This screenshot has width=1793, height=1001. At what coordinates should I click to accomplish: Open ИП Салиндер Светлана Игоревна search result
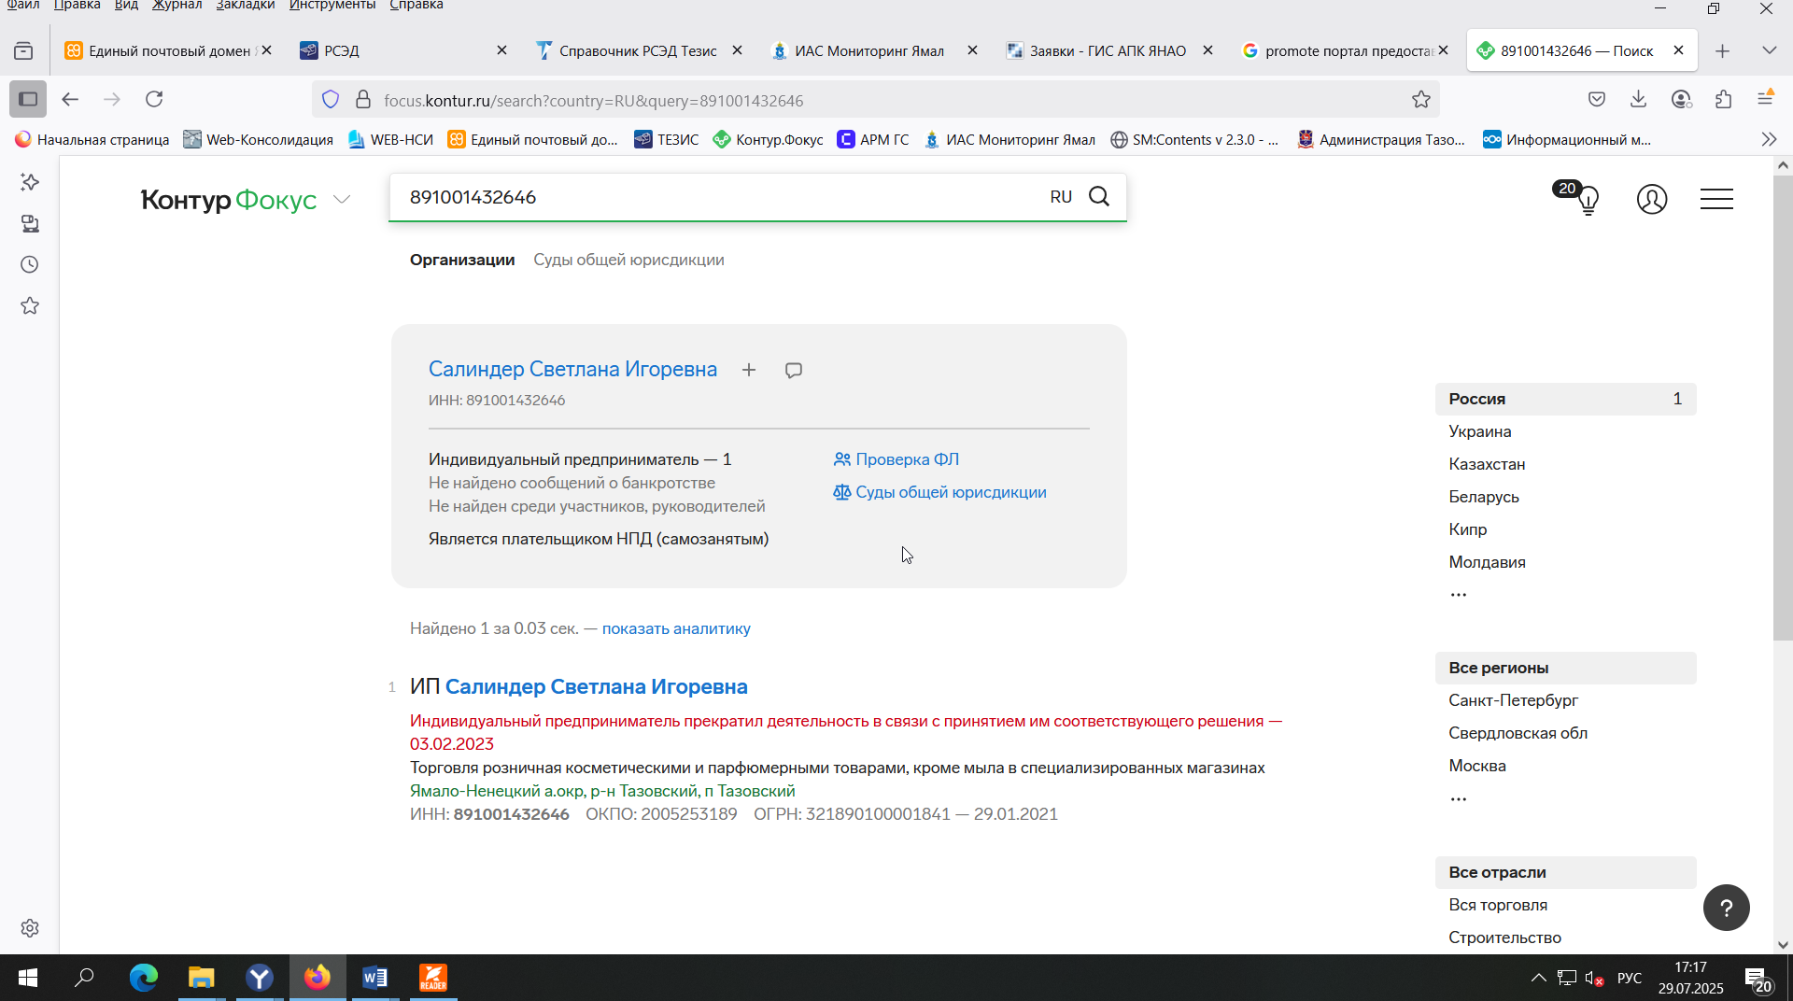(x=596, y=687)
